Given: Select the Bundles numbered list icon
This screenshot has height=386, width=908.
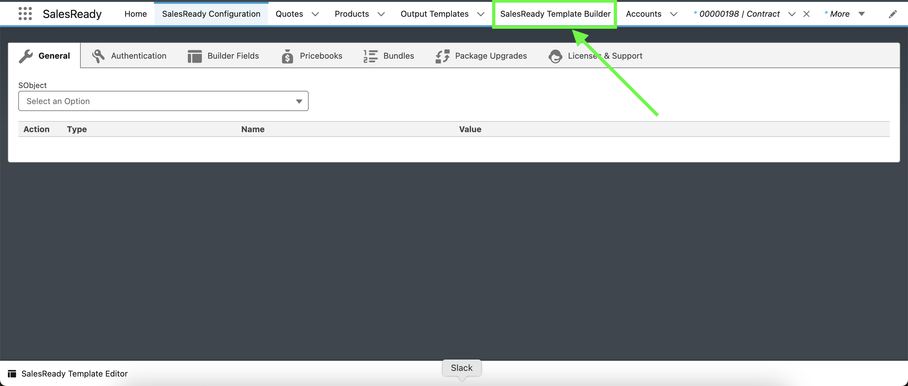Looking at the screenshot, I should [x=370, y=56].
